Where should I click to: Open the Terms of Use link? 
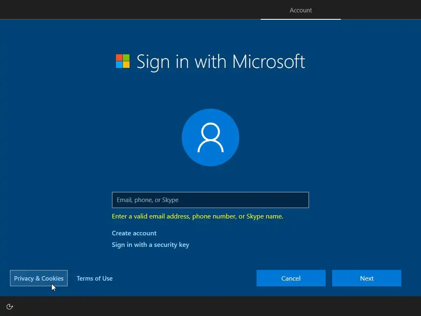(x=95, y=279)
